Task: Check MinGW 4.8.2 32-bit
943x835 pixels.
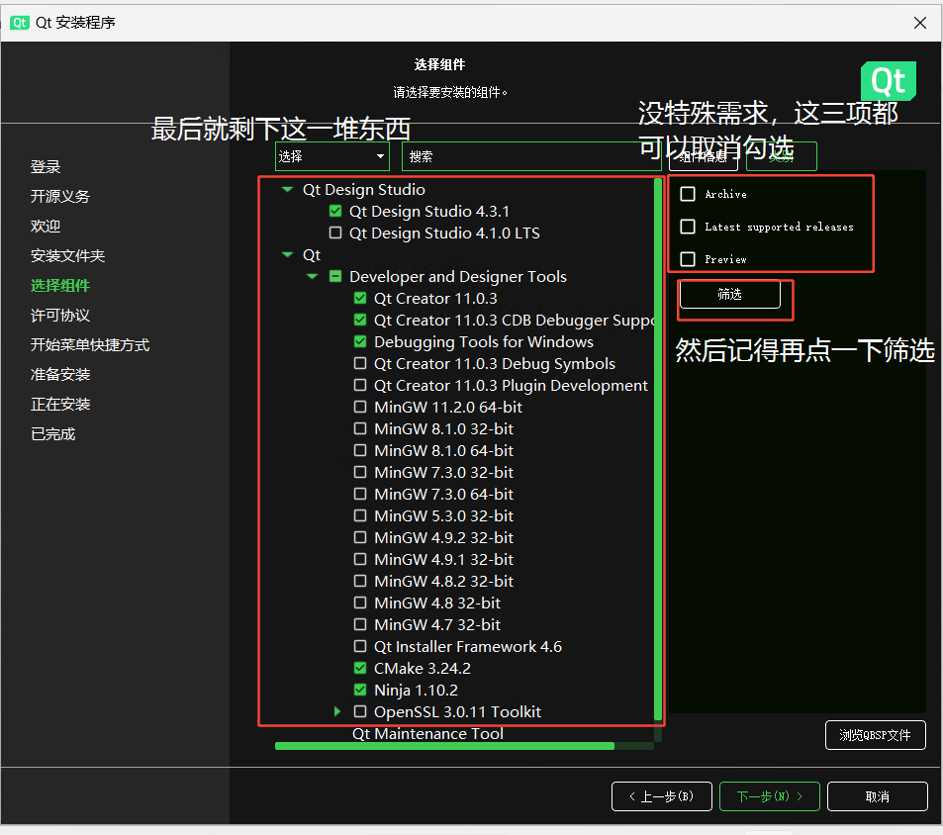Action: 360,581
